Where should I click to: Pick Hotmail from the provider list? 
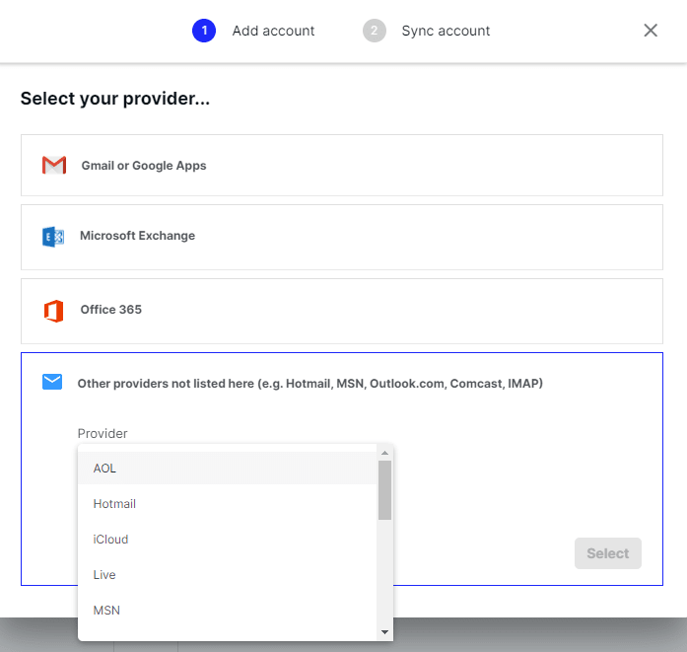[228, 504]
